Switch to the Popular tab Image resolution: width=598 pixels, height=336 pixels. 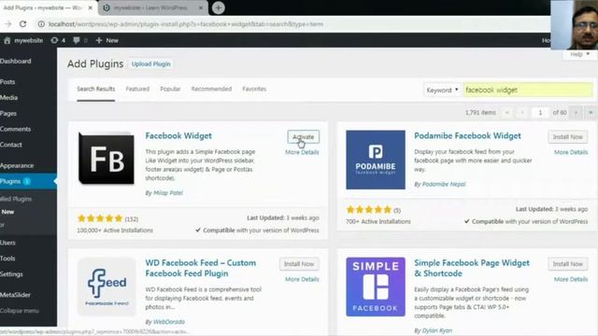point(170,90)
